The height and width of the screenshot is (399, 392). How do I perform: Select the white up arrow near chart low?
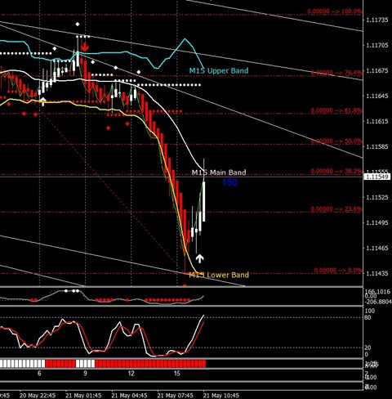(x=200, y=258)
